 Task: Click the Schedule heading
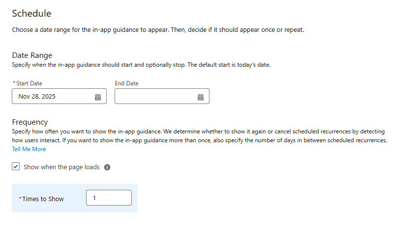[x=31, y=14]
